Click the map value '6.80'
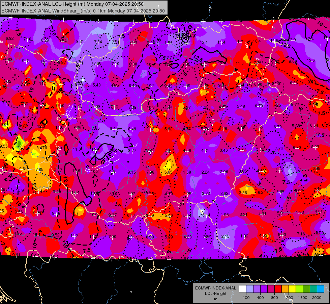 coord(297,148)
